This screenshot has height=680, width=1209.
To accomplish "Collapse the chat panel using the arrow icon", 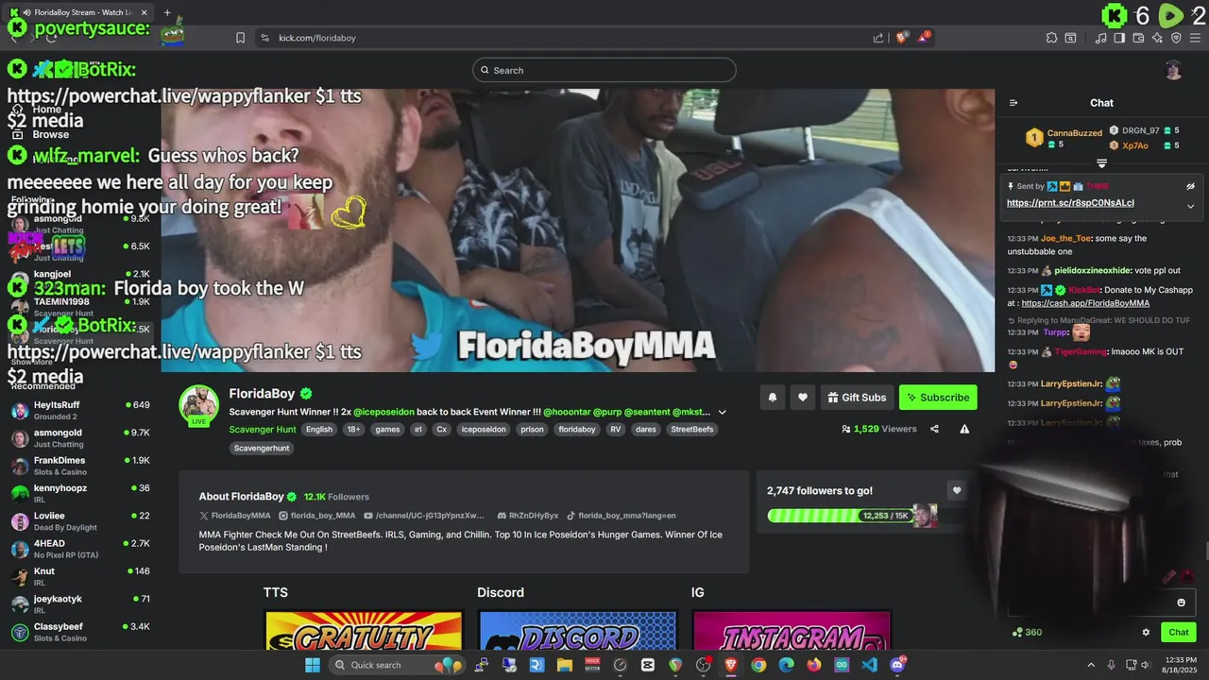I will [1013, 103].
